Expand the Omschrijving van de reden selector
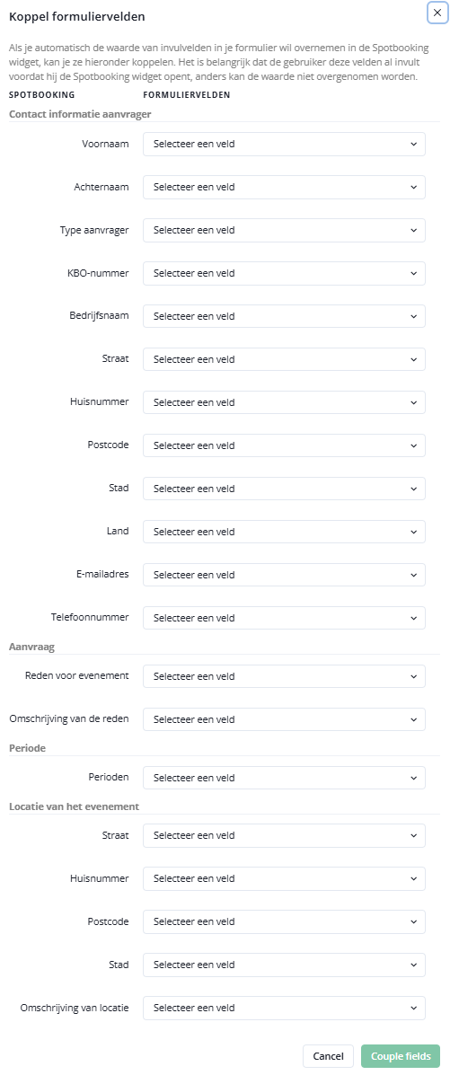This screenshot has width=450, height=1075. pos(284,719)
